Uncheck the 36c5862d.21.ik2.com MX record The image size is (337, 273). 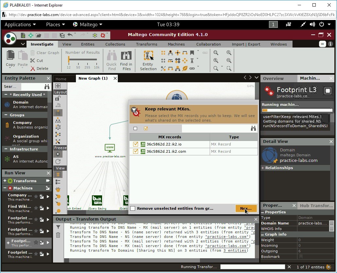135,152
